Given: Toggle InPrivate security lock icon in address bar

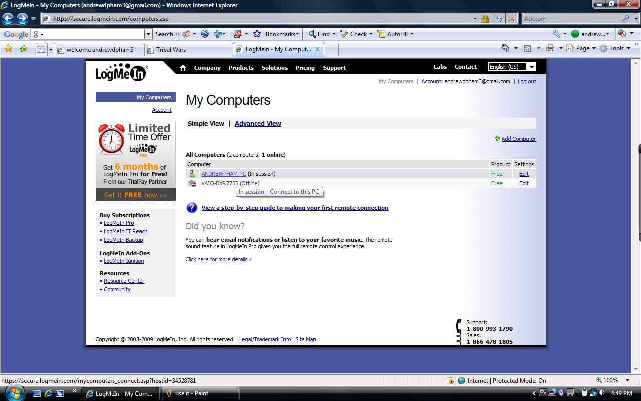Looking at the screenshot, I should tap(485, 18).
